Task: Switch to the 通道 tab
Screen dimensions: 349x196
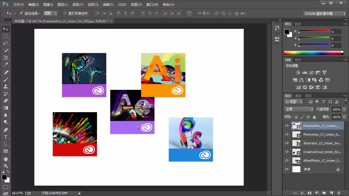Action: 298,96
